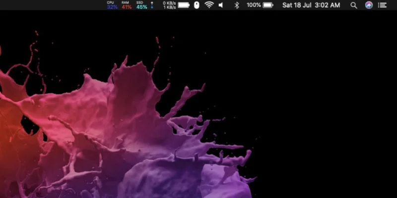Open the SSD 45% disk monitor
This screenshot has height=198, width=397.
(x=141, y=5)
